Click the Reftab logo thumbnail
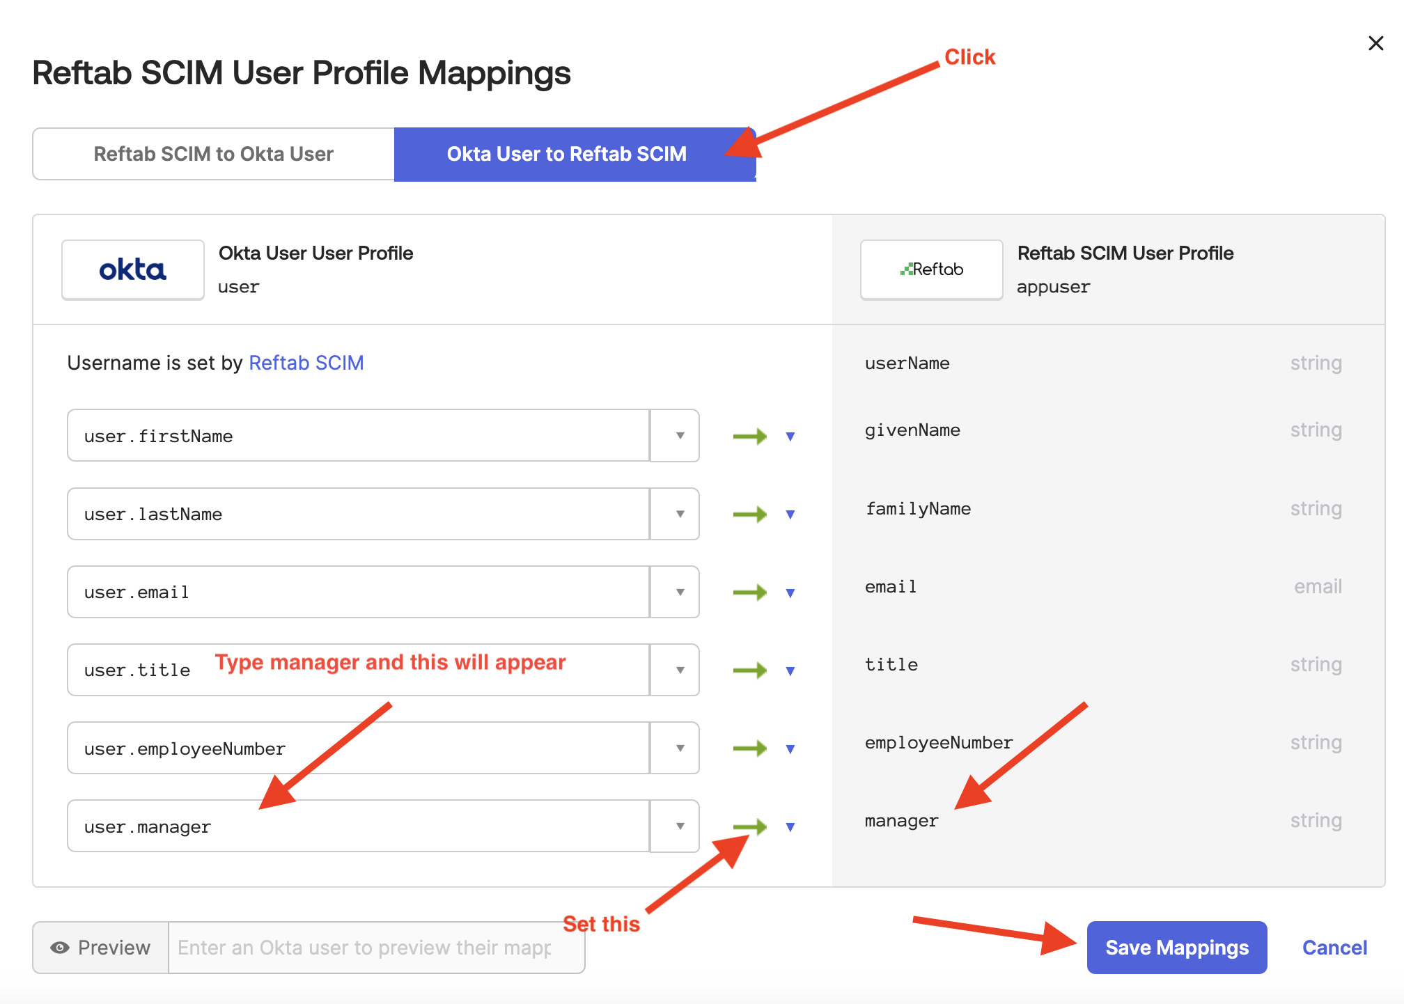The width and height of the screenshot is (1404, 1004). [932, 270]
